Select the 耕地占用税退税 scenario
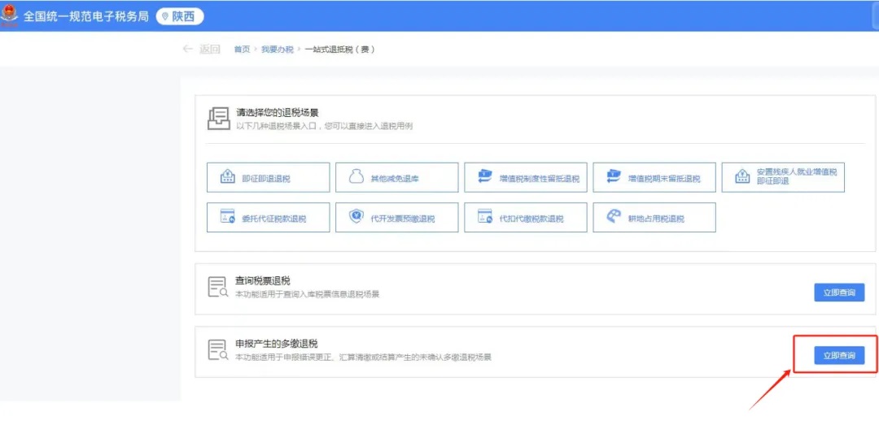This screenshot has width=879, height=425. pos(654,217)
